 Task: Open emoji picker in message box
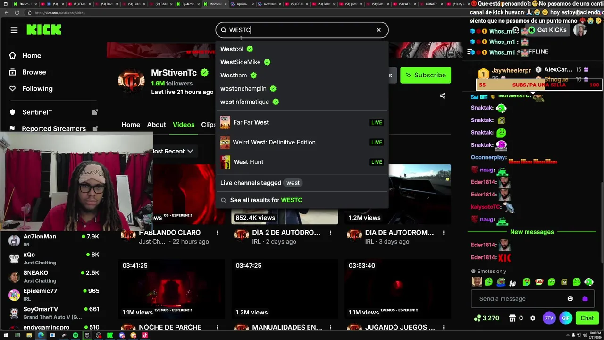pyautogui.click(x=570, y=298)
